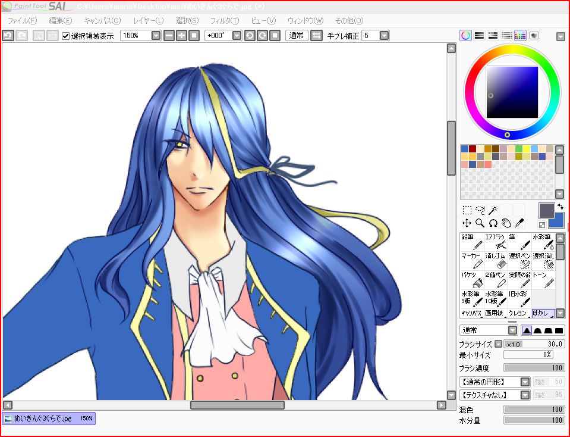The height and width of the screenshot is (437, 570).
Task: Choose the ぼかし blur brush preset
Action: pos(543,313)
